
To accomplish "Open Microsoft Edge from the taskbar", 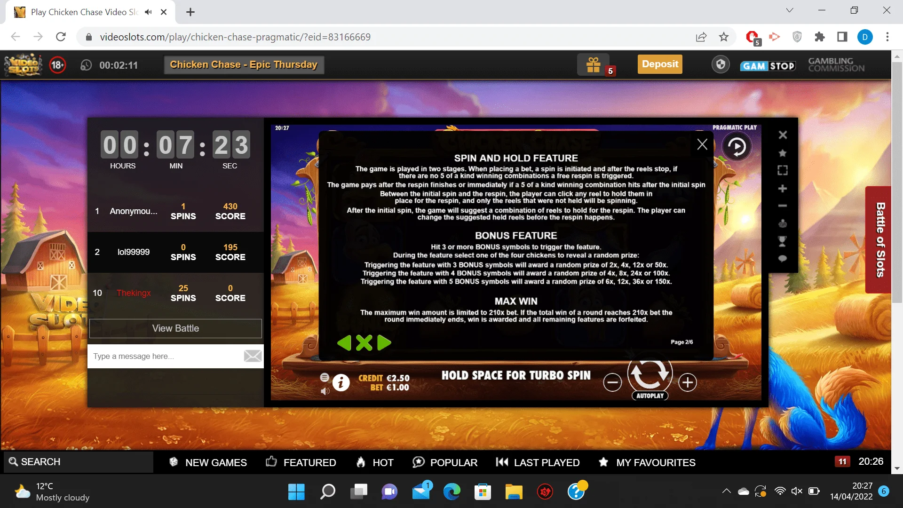I will (x=452, y=492).
